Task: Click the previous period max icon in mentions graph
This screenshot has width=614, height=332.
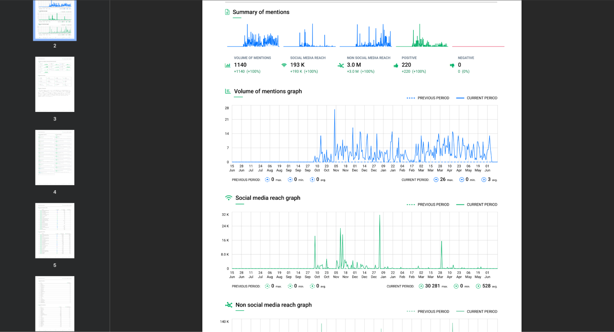Action: [x=267, y=180]
